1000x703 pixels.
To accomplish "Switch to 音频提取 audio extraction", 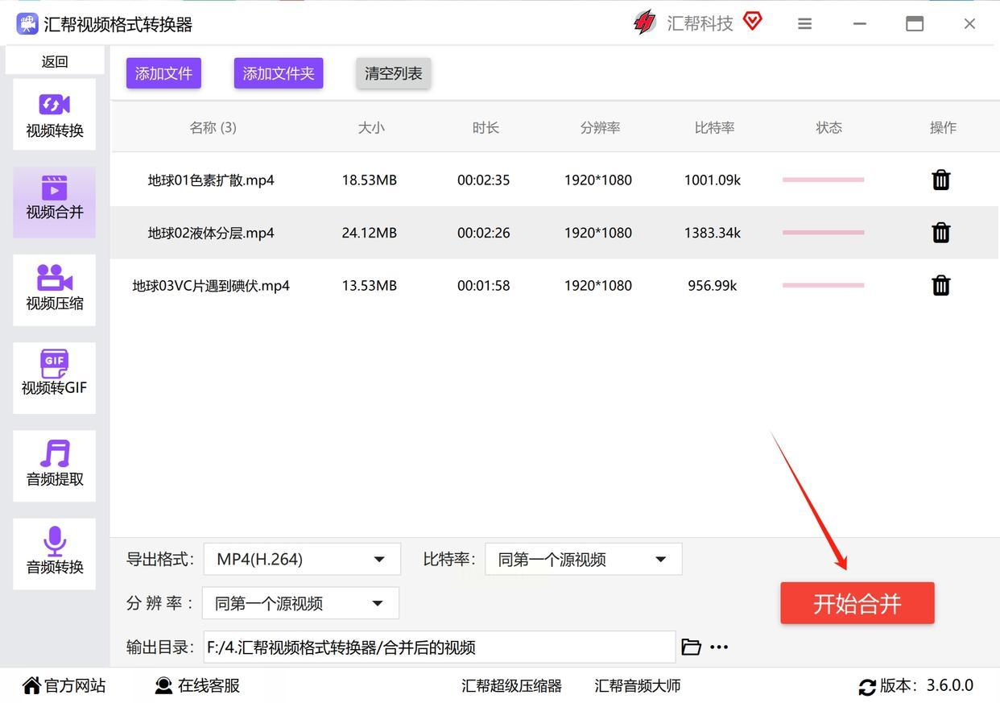I will point(54,465).
